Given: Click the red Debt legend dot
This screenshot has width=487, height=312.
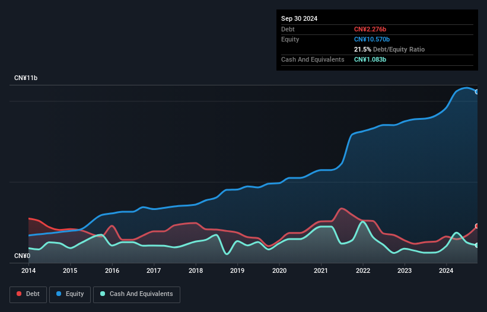Looking at the screenshot, I should [x=19, y=294].
